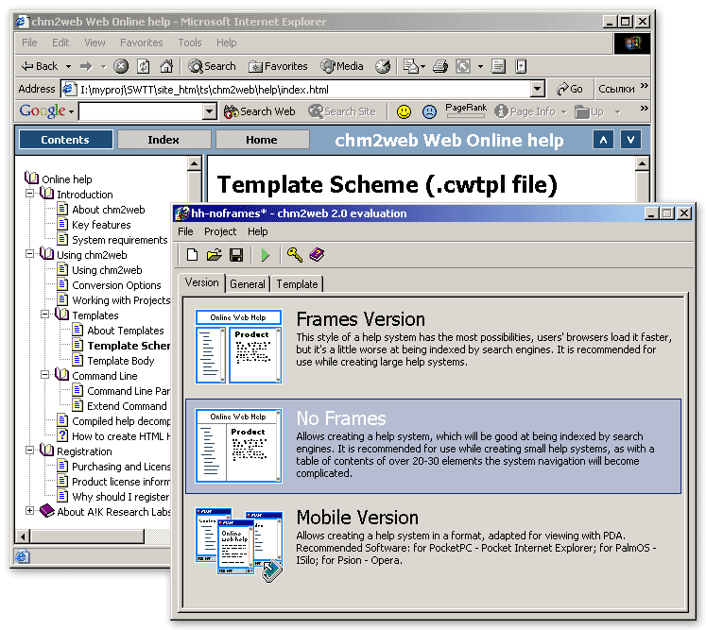706x630 pixels.
Task: Open the Google search box dropdown
Action: coord(210,111)
